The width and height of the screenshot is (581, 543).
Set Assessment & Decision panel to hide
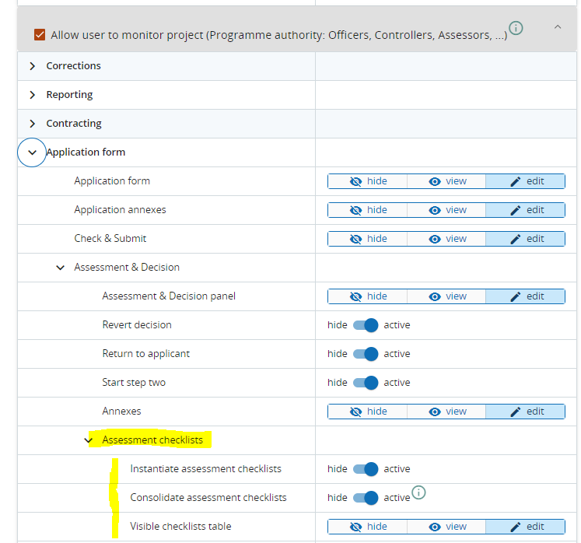point(368,296)
